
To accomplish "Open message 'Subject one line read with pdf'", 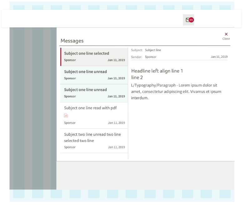I will point(94,115).
